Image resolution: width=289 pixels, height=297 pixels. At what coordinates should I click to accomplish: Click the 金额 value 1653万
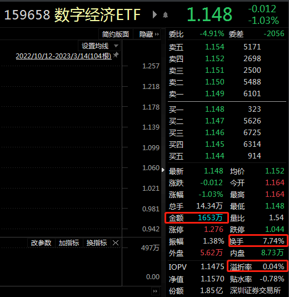pos(210,217)
